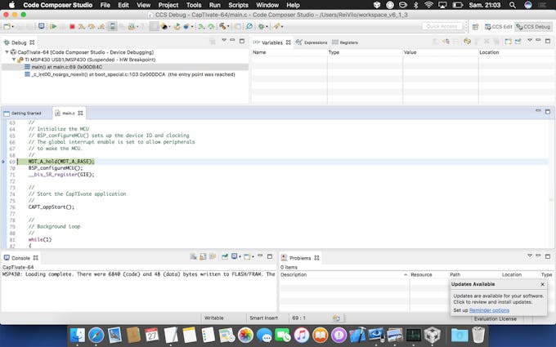Close the Updates Available popup
Viewport: 556px width, 347px height.
tap(542, 284)
